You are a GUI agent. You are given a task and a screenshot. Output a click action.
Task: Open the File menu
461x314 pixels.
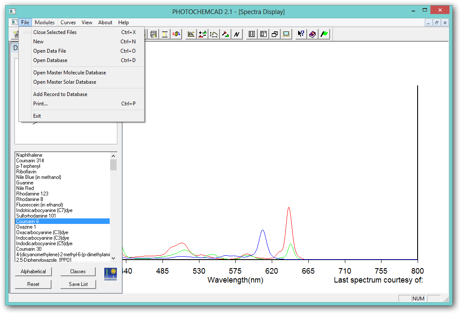point(25,23)
